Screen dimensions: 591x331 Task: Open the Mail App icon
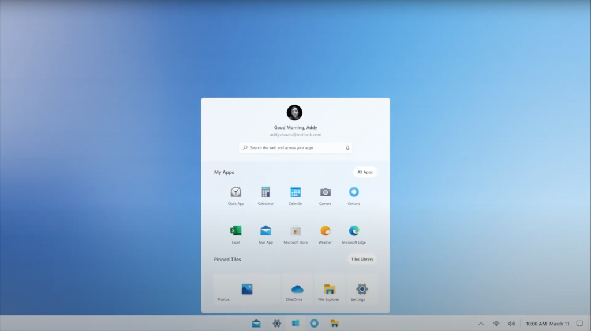tap(265, 231)
